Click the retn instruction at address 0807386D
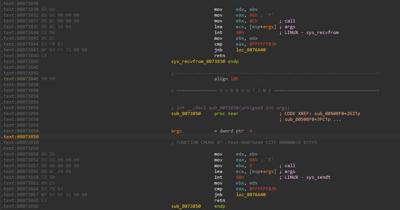 pyautogui.click(x=220, y=200)
